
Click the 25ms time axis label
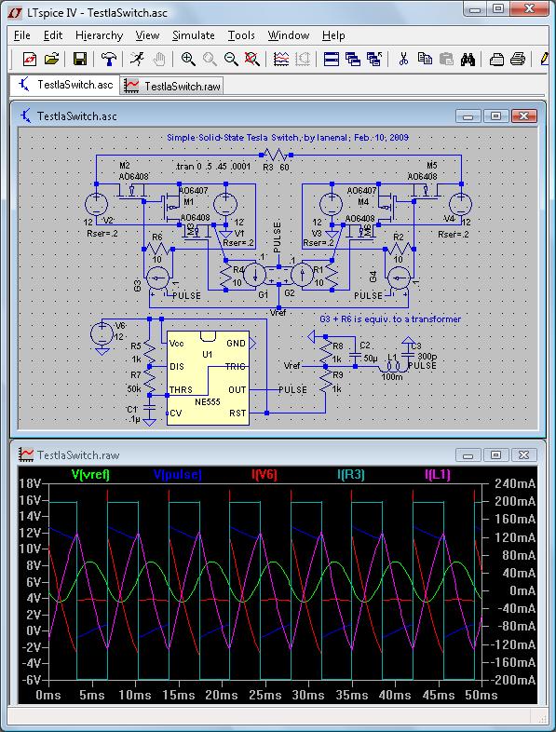click(x=264, y=695)
